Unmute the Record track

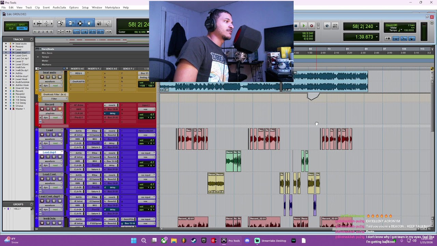click(x=60, y=109)
